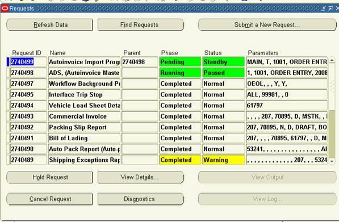Click the yellow Warning status cell

[x=223, y=160]
